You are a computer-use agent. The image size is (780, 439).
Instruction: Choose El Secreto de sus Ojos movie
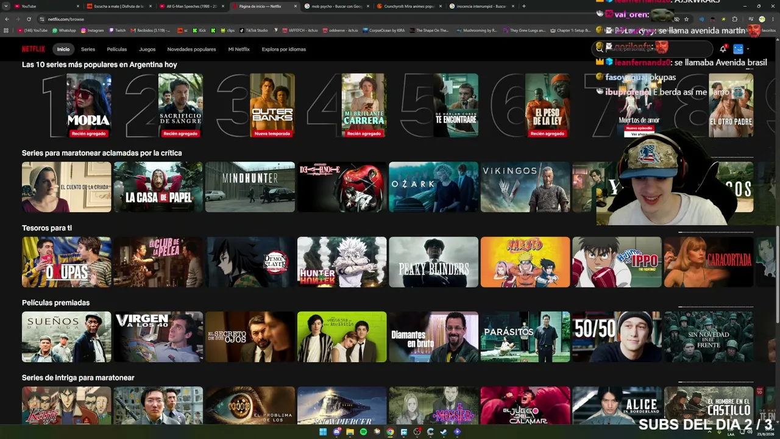click(x=250, y=337)
